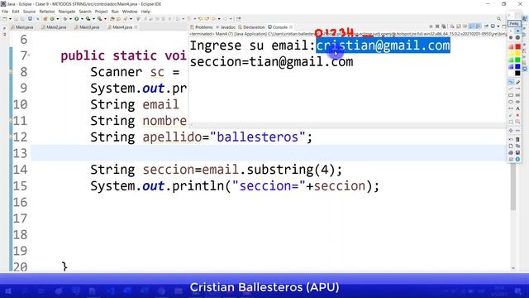Select the Console view tab
Image resolution: width=529 pixels, height=298 pixels.
coord(278,27)
